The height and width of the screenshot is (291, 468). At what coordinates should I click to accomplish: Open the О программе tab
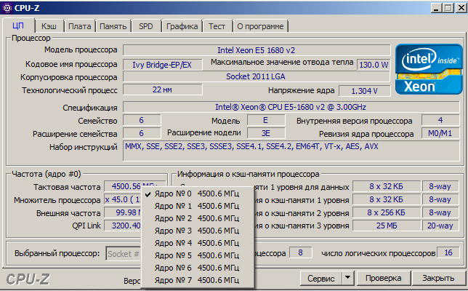(x=260, y=25)
